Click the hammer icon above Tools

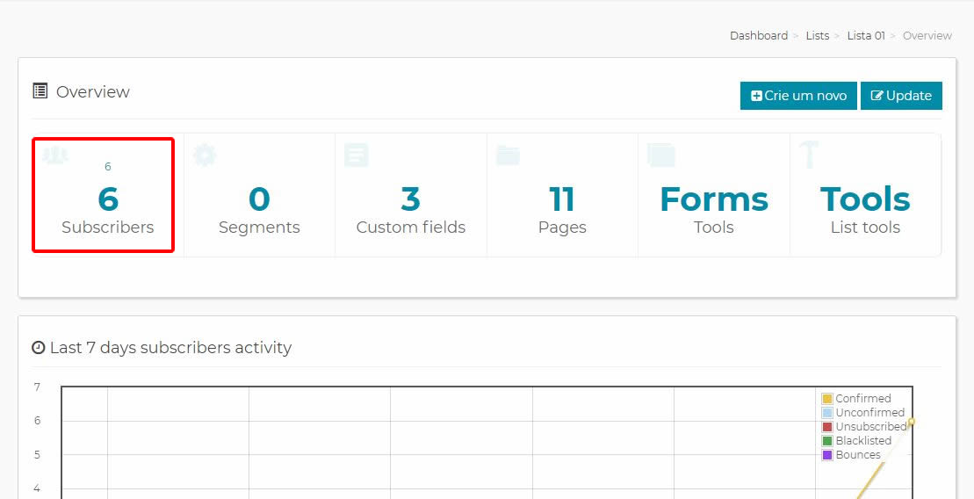(810, 155)
